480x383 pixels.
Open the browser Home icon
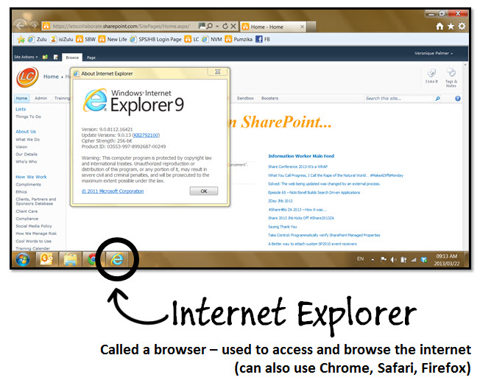tap(440, 27)
